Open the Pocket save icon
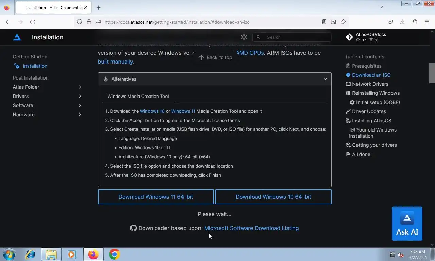Image resolution: width=435 pixels, height=261 pixels. coord(390,22)
